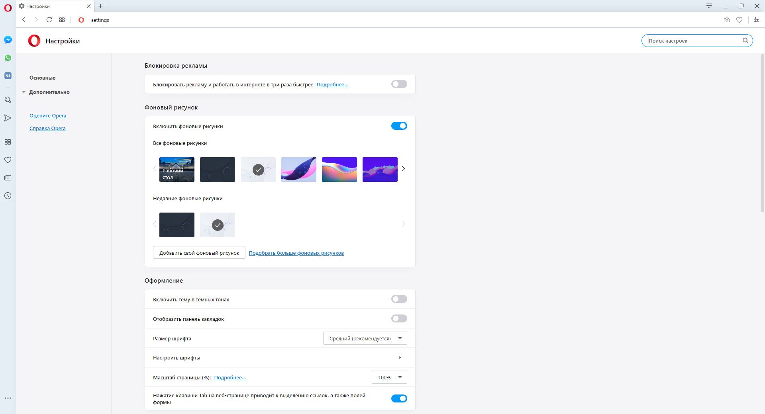Select Основные in the settings menu

(42, 78)
